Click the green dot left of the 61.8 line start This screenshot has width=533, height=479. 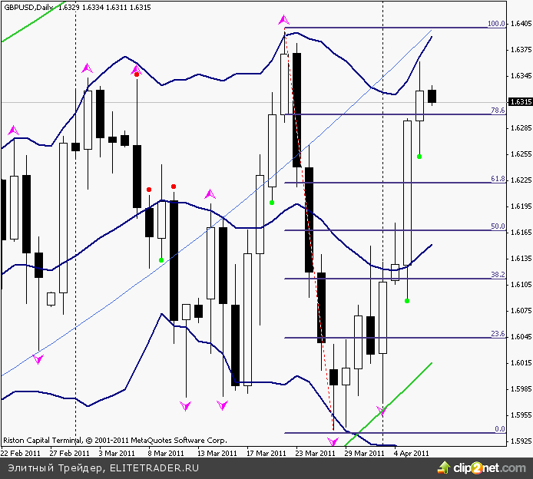(x=272, y=203)
